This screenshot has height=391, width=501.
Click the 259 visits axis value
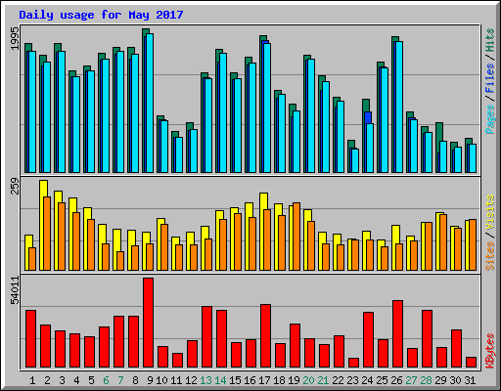click(16, 186)
